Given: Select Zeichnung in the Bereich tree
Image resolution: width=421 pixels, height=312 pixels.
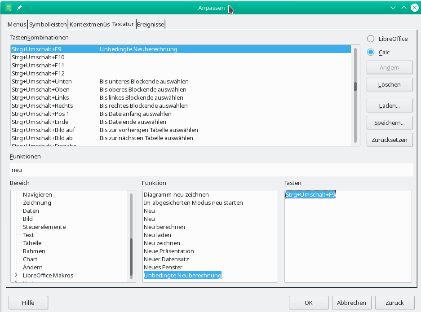Looking at the screenshot, I should 37,202.
